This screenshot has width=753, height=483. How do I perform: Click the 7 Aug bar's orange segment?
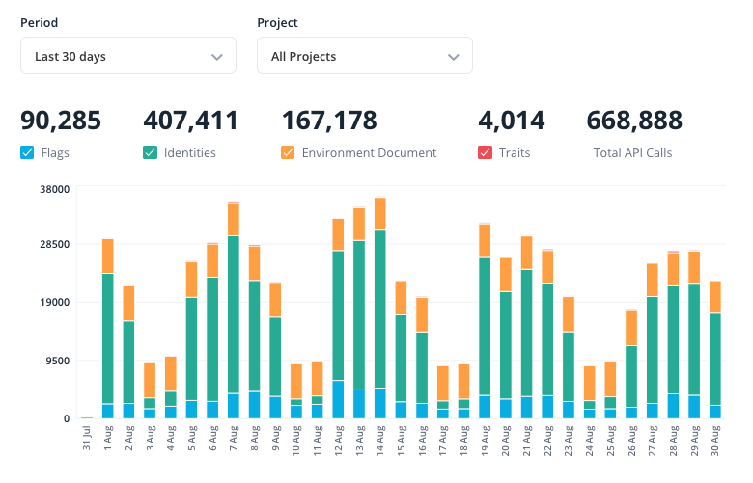(234, 219)
